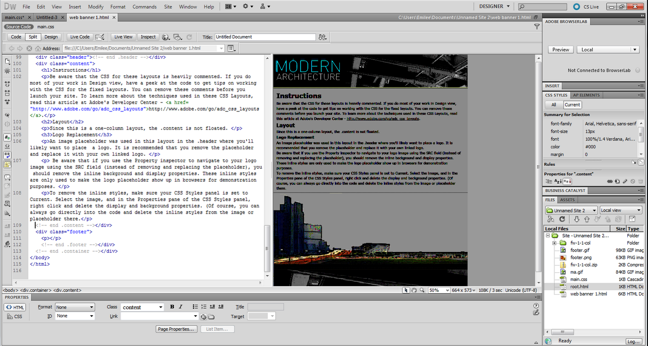This screenshot has width=648, height=346.
Task: Click Select Parent Tag icon
Action: click(x=7, y=115)
